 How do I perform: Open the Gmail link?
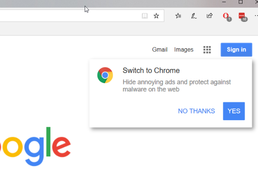160,50
